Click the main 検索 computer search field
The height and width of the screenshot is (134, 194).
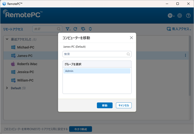click(x=47, y=29)
